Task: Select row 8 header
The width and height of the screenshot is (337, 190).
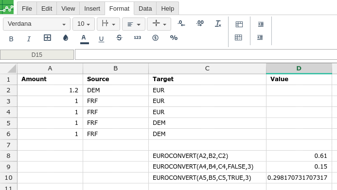Action: tap(8, 156)
